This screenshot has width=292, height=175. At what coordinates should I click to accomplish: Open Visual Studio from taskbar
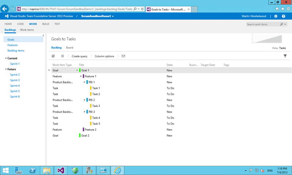61,170
